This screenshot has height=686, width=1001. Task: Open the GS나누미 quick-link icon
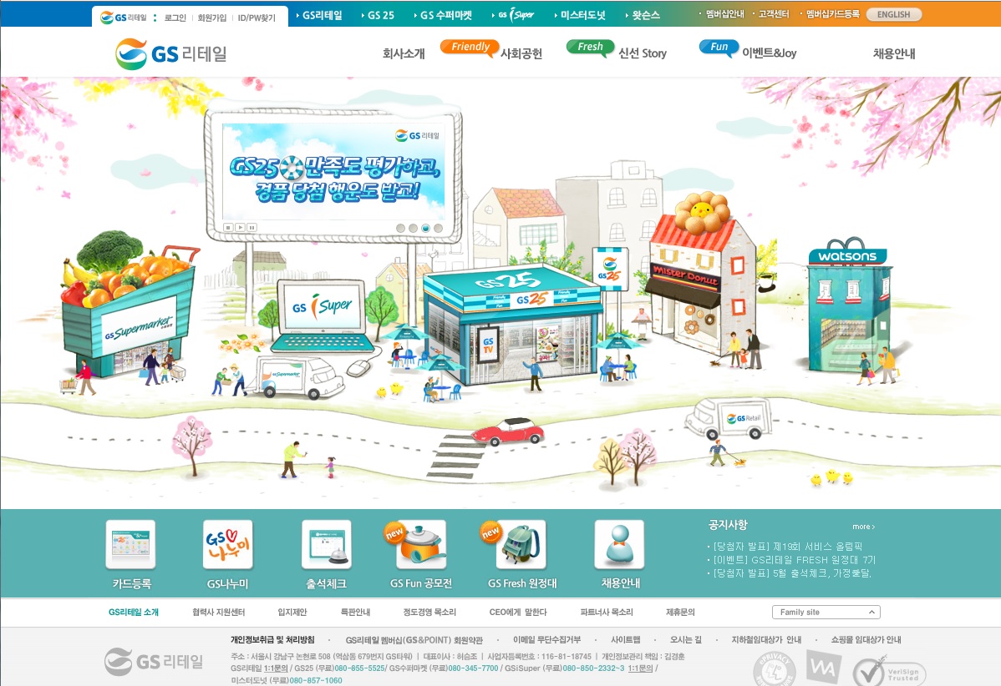[x=228, y=544]
